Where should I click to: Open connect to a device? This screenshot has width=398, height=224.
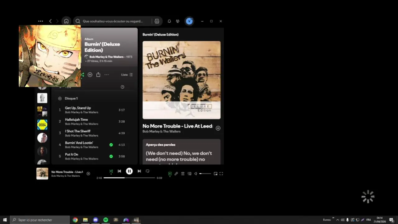pos(189,174)
